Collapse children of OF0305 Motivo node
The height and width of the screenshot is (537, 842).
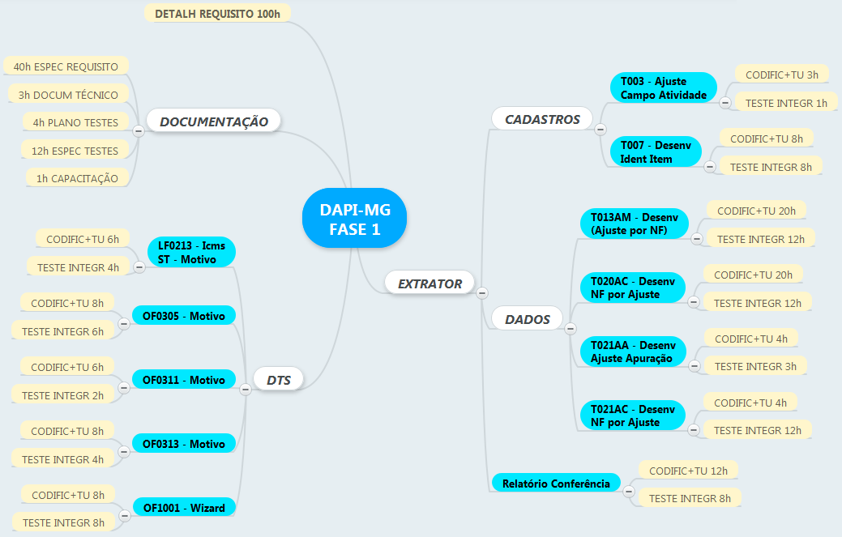(124, 324)
